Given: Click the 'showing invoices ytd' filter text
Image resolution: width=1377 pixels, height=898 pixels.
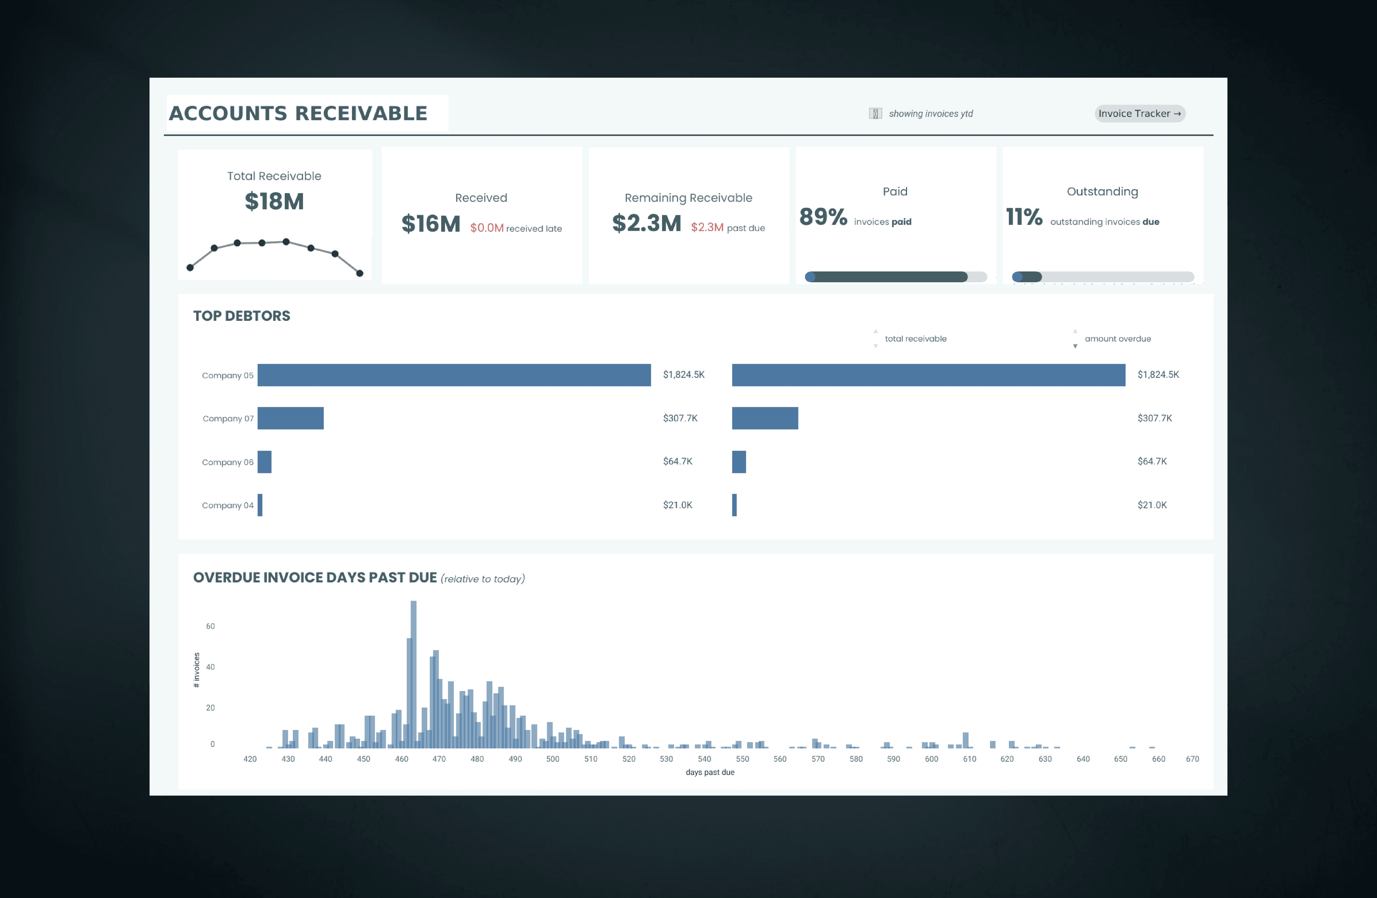Looking at the screenshot, I should 930,114.
